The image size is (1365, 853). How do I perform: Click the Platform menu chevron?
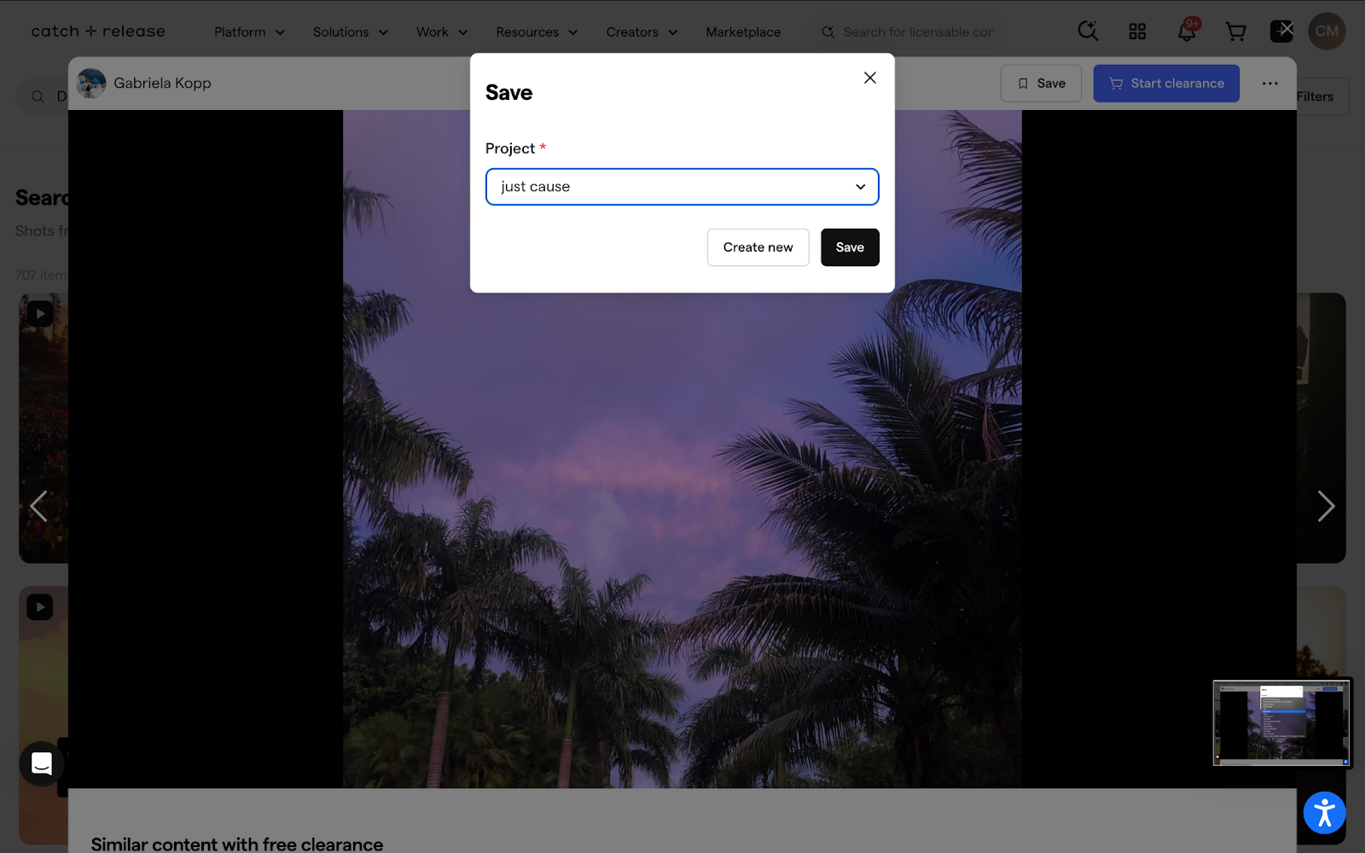pos(280,32)
